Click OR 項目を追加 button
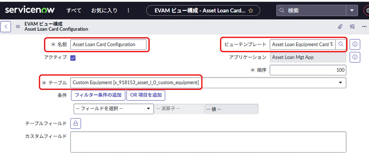The height and width of the screenshot is (157, 369). pyautogui.click(x=146, y=95)
